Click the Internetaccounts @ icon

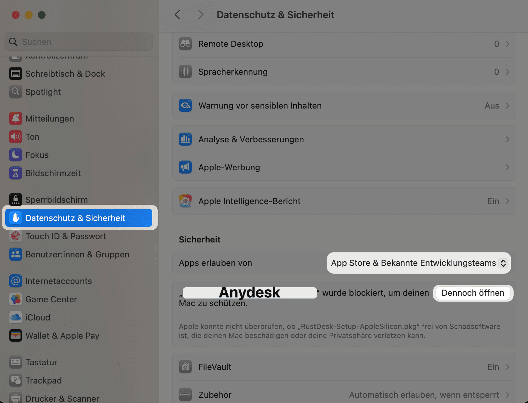point(16,281)
